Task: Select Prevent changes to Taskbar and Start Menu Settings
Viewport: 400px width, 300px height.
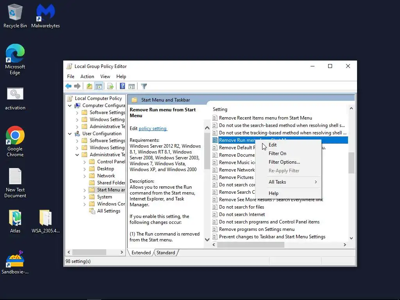Action: click(272, 237)
